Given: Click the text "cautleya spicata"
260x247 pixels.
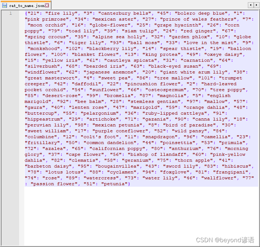Looking at the screenshot, I should [x=130, y=61].
